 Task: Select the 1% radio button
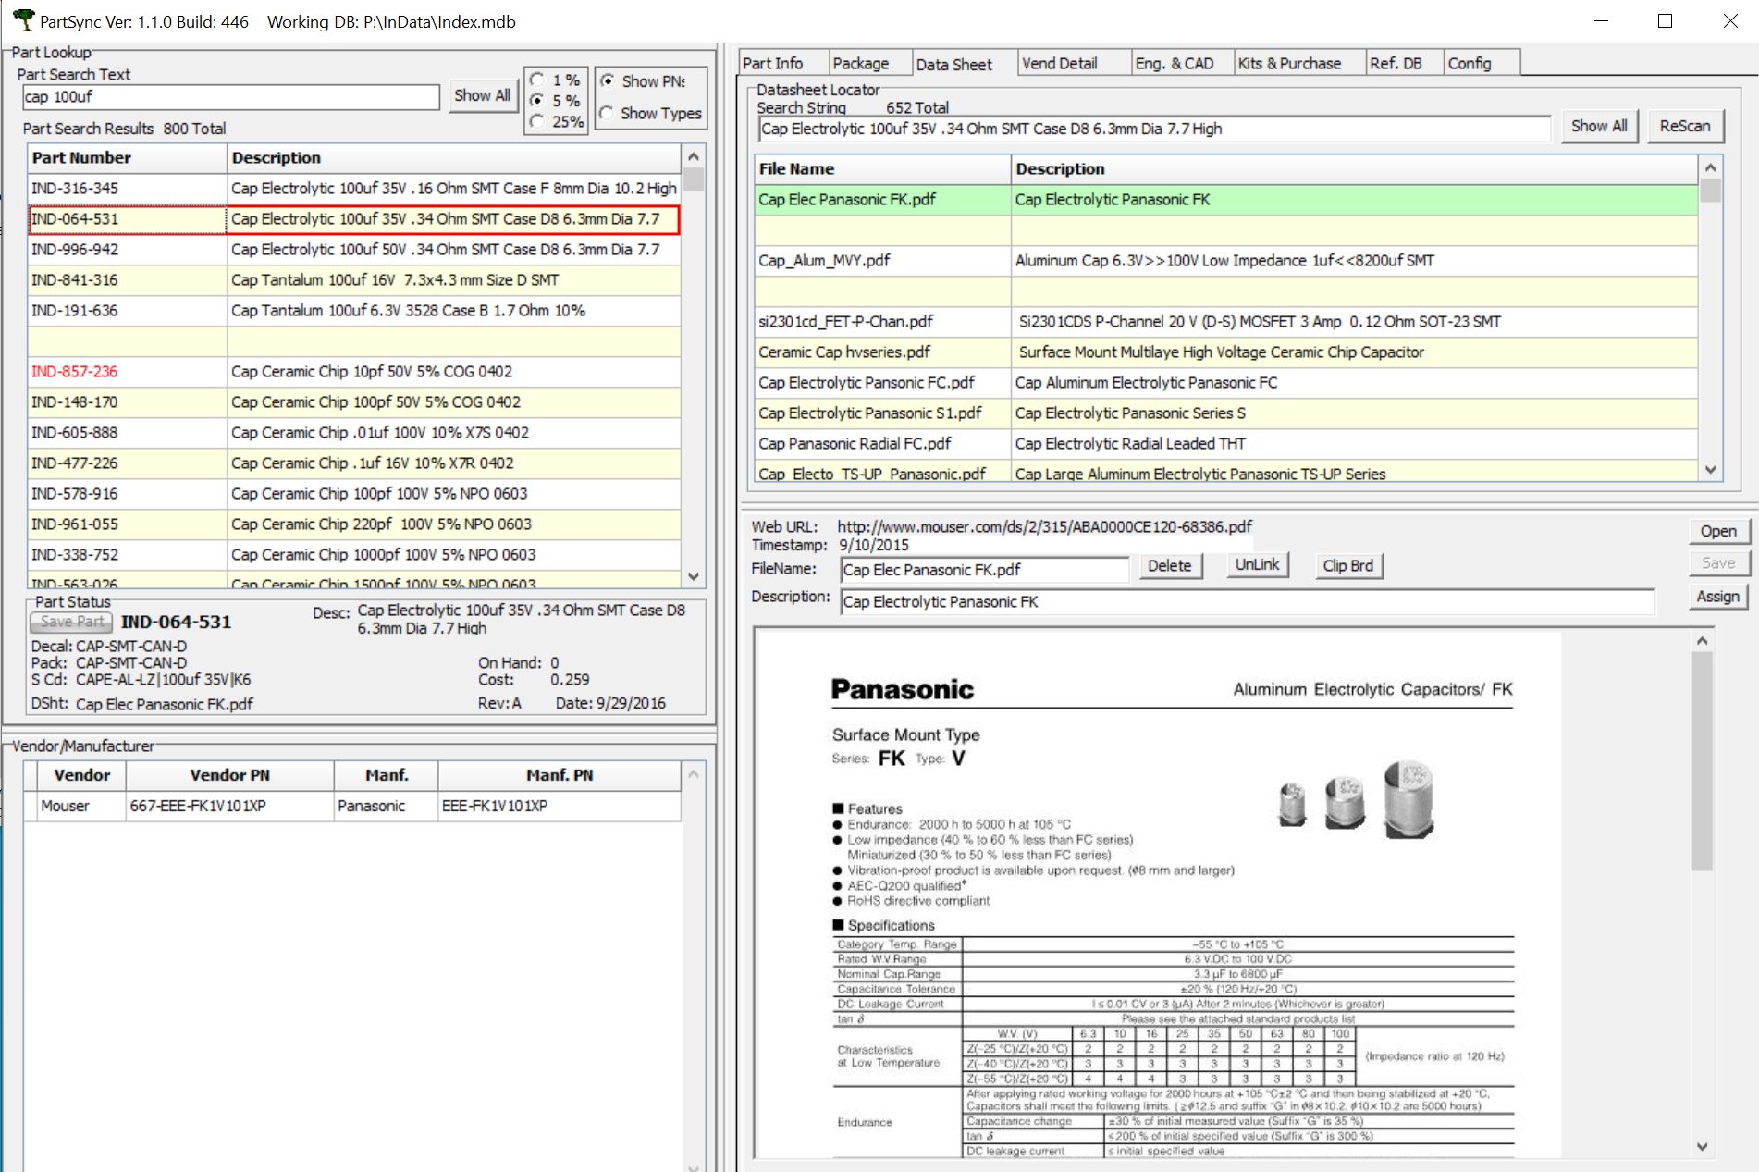[x=535, y=80]
